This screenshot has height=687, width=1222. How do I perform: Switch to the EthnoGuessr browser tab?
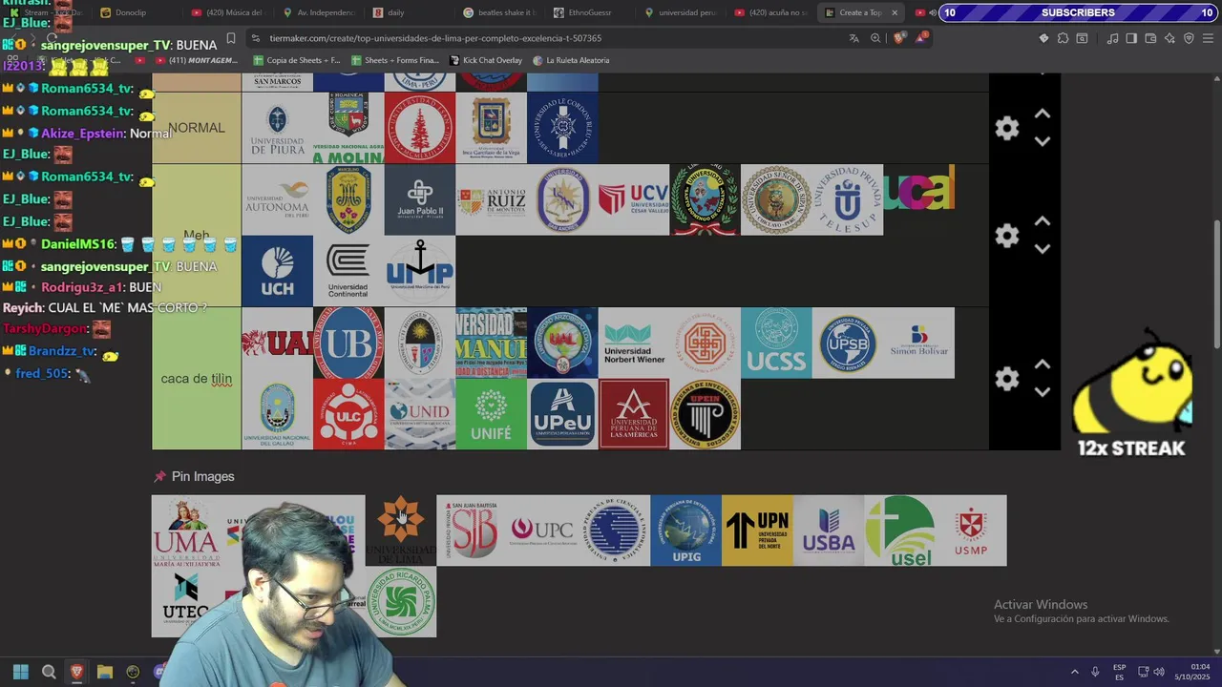[589, 12]
